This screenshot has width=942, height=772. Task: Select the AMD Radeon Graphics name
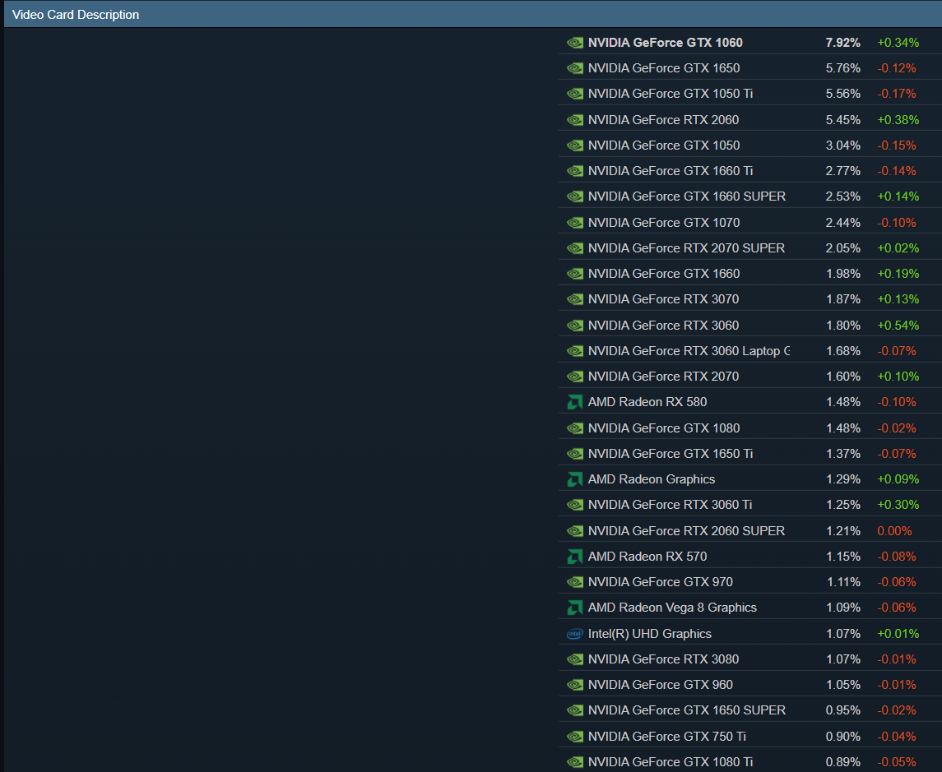click(652, 479)
